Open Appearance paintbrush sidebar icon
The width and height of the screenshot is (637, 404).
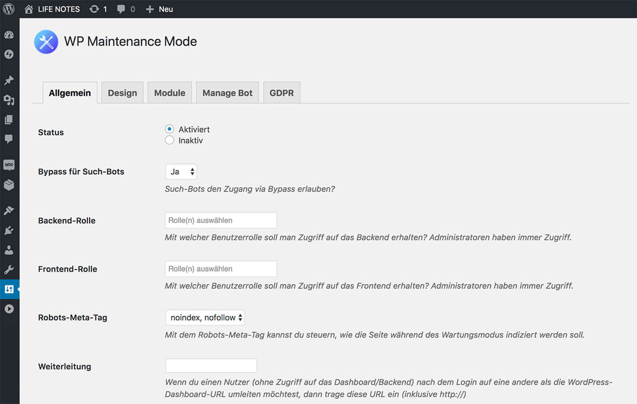pyautogui.click(x=9, y=211)
